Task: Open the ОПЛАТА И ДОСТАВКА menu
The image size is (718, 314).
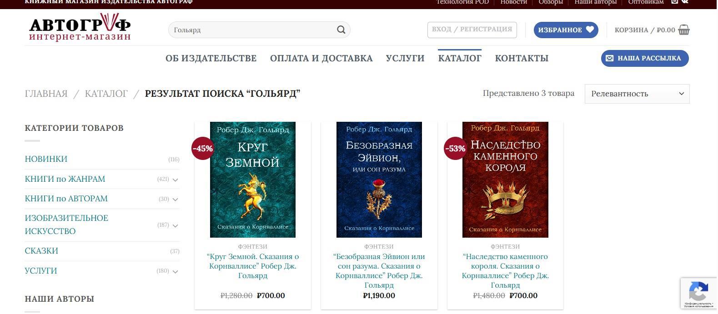Action: 321,58
